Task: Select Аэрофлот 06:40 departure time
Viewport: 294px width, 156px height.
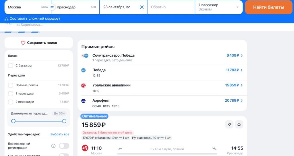Action: tap(96, 106)
